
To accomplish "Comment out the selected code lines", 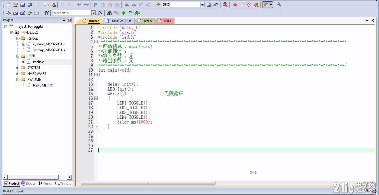I will pyautogui.click(x=141, y=5).
